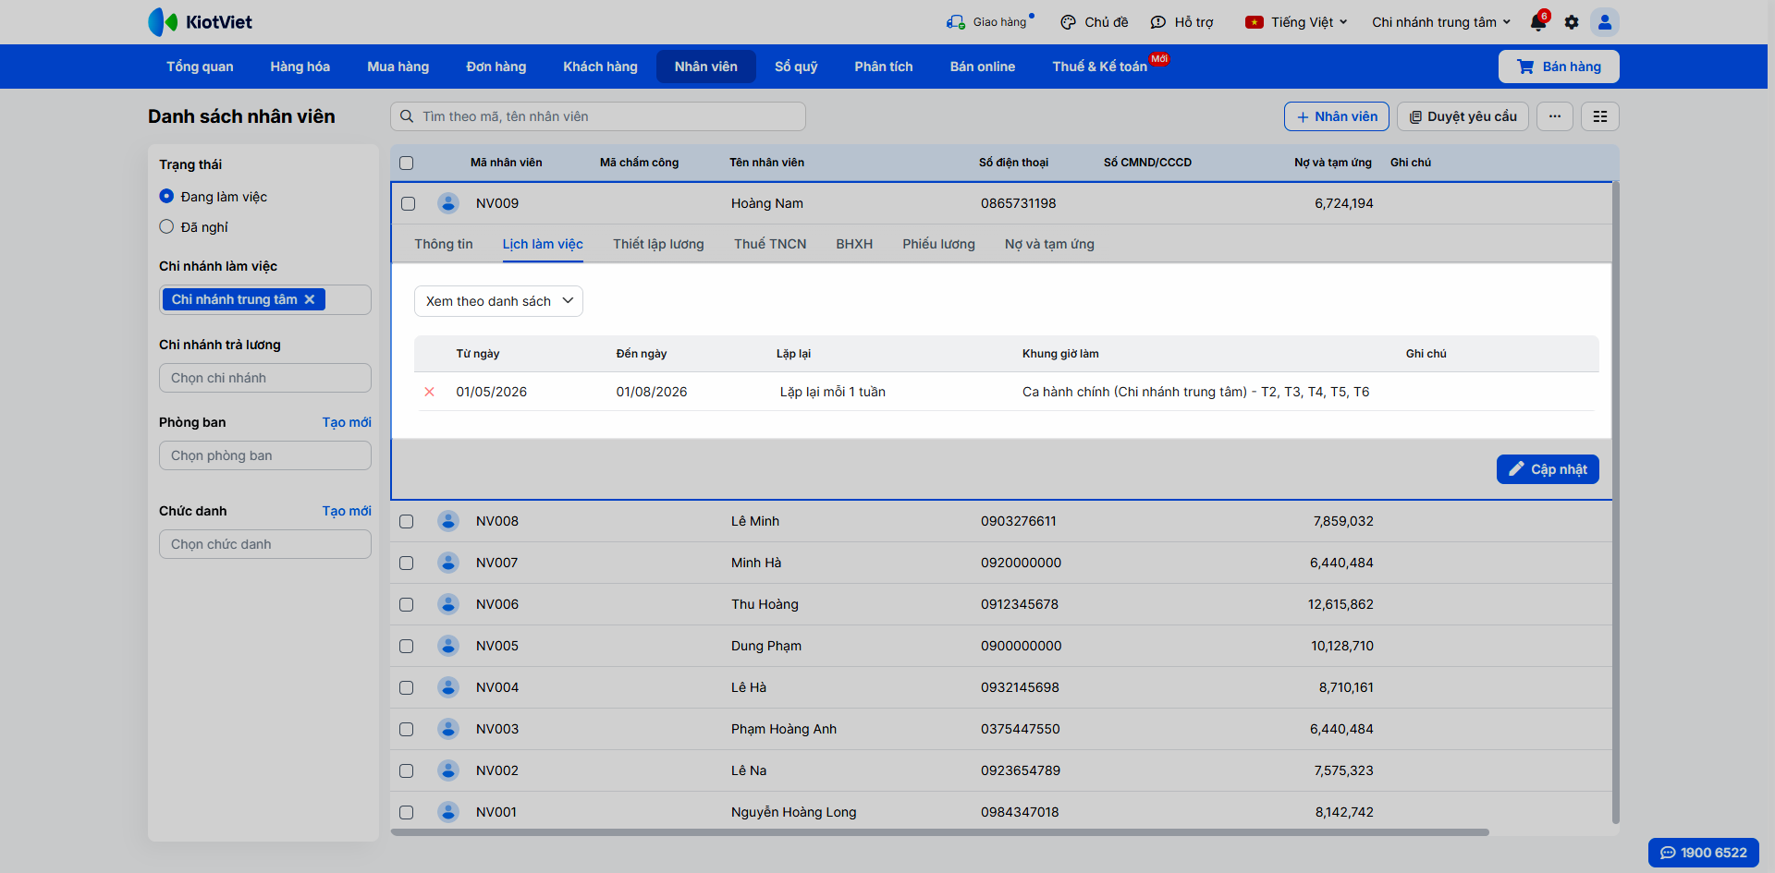Click the Cập nhật button
Screen dimensions: 1775x873
point(1548,469)
